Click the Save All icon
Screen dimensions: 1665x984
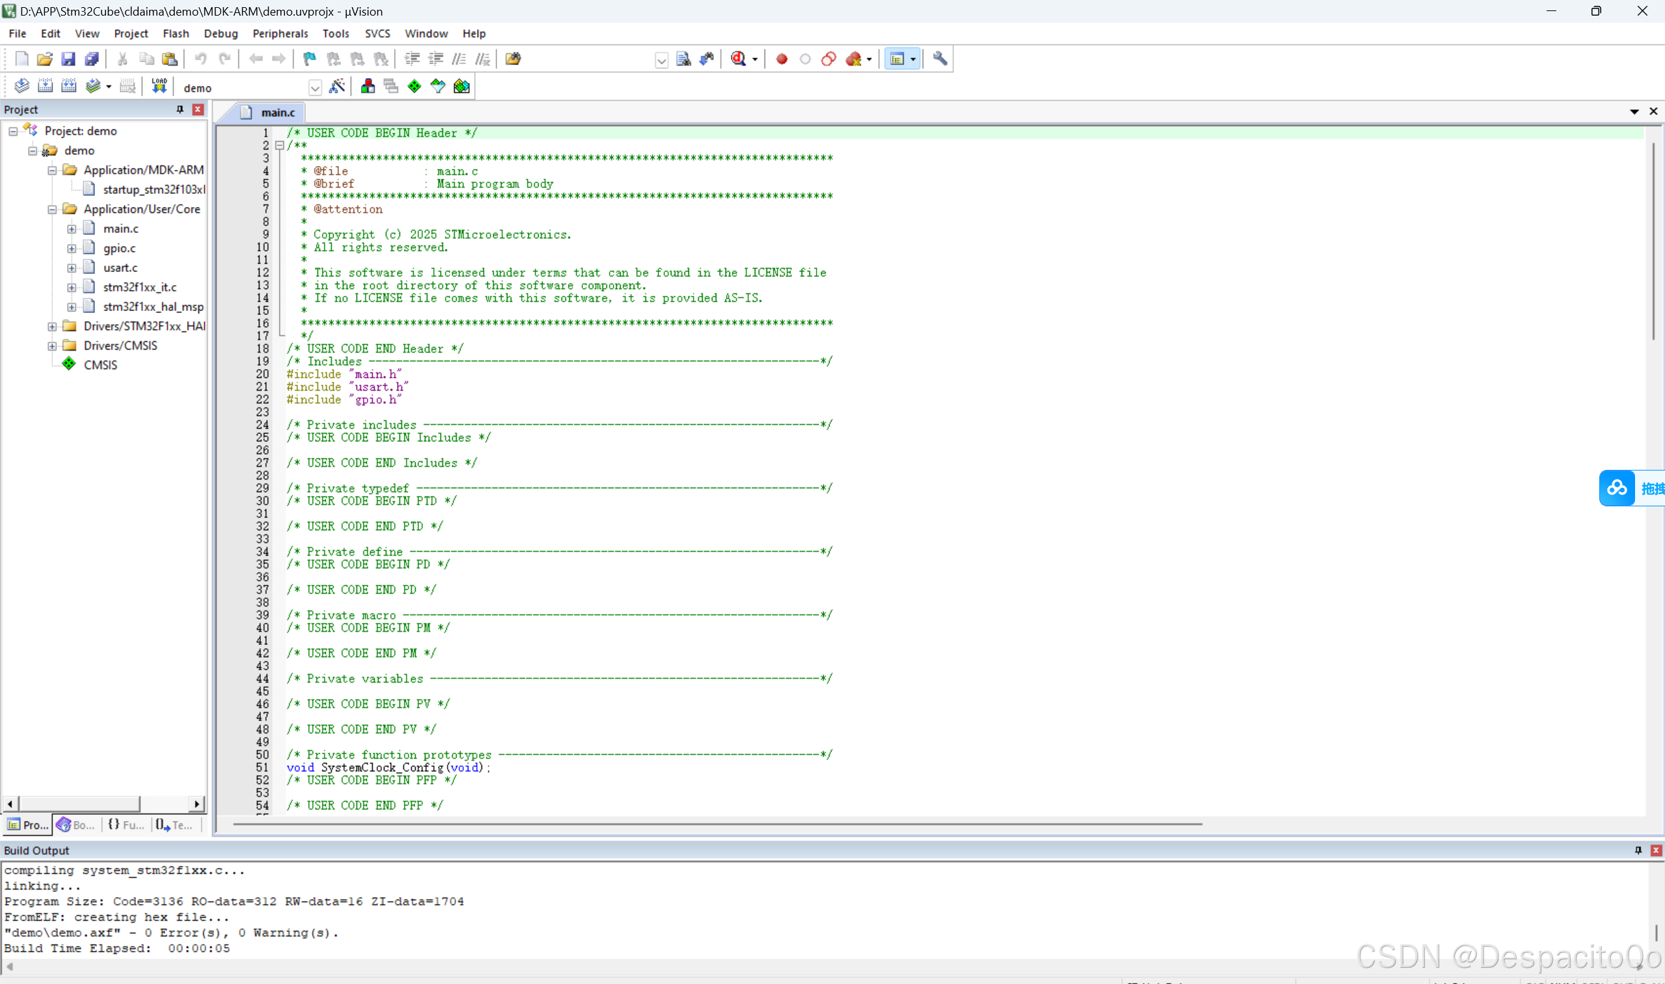[92, 59]
